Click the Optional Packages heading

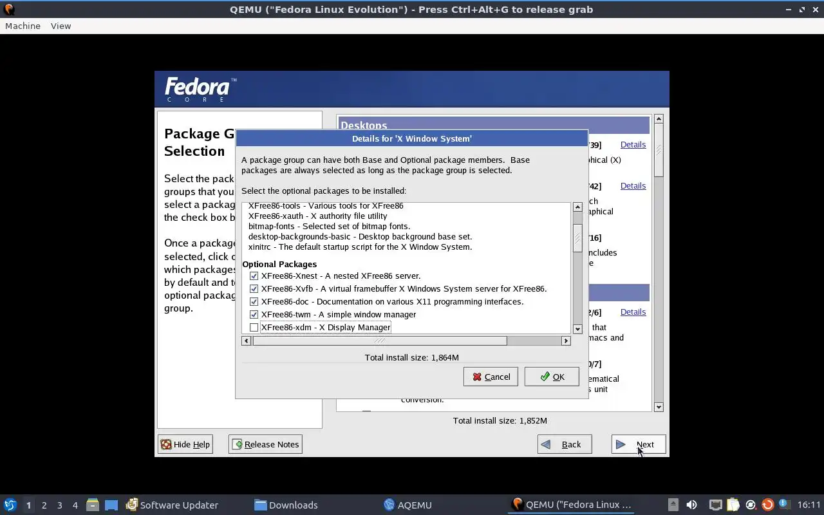tap(279, 264)
